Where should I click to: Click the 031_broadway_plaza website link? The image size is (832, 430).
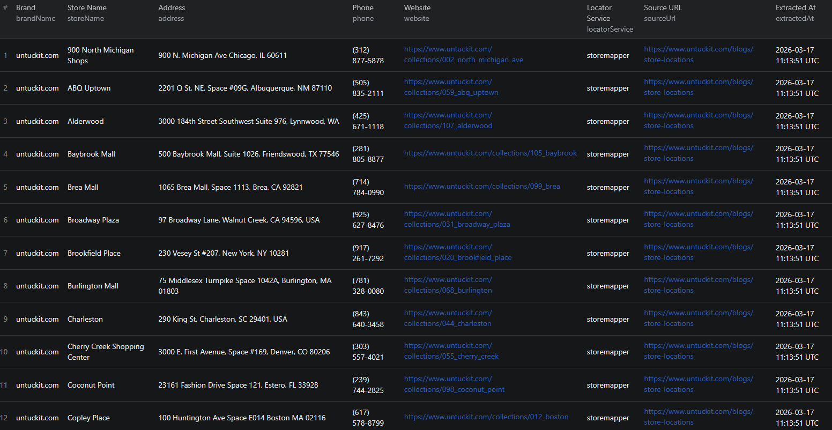click(457, 219)
